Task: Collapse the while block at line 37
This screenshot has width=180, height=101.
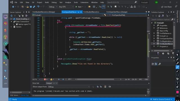Action: pyautogui.click(x=44, y=37)
